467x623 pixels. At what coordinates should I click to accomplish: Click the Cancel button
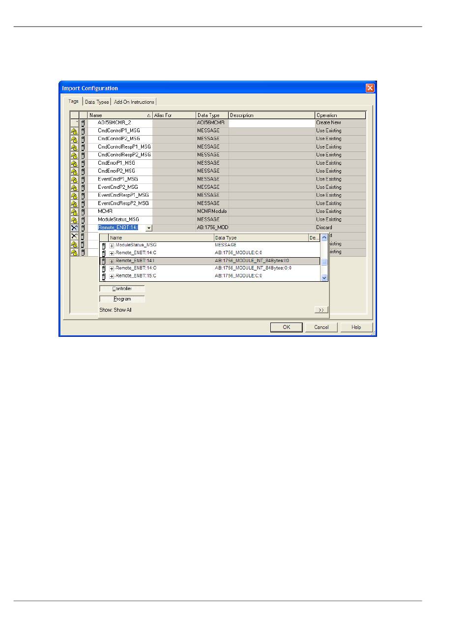[321, 327]
